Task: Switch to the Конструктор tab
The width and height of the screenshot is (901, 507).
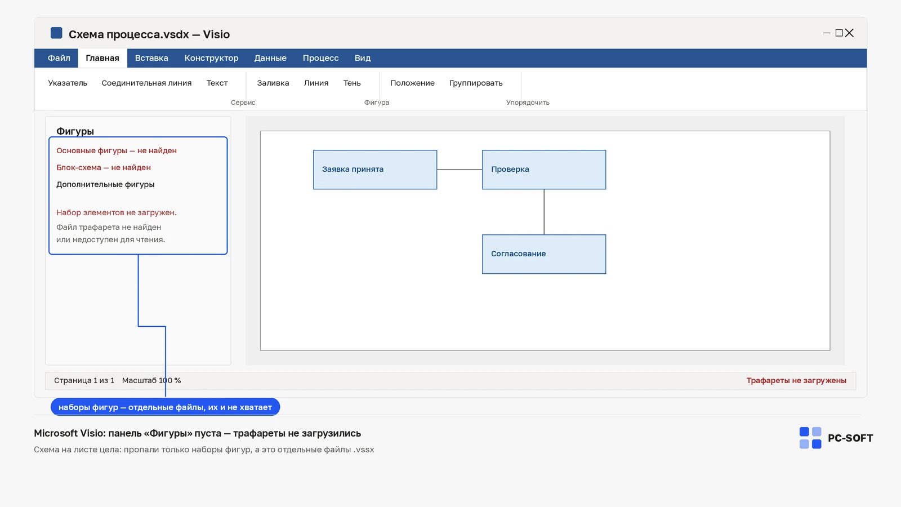Action: (211, 58)
